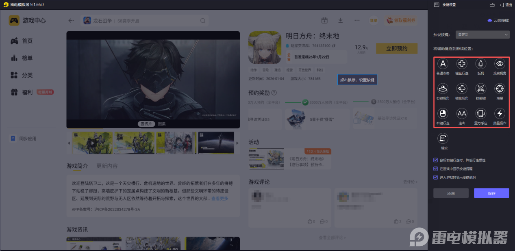
Task: Select the 一键宏 macro icon
Action: (x=443, y=138)
